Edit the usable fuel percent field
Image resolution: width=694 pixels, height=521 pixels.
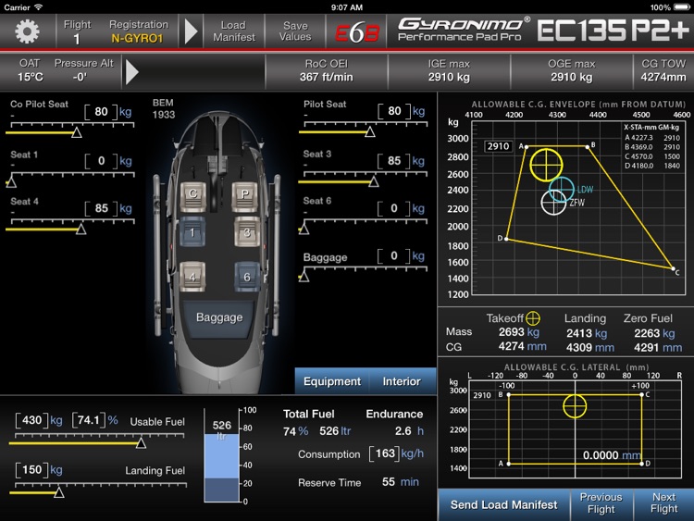click(x=89, y=420)
